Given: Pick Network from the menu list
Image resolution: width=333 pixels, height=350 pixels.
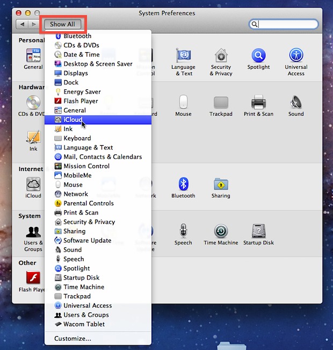Looking at the screenshot, I should pyautogui.click(x=98, y=194).
